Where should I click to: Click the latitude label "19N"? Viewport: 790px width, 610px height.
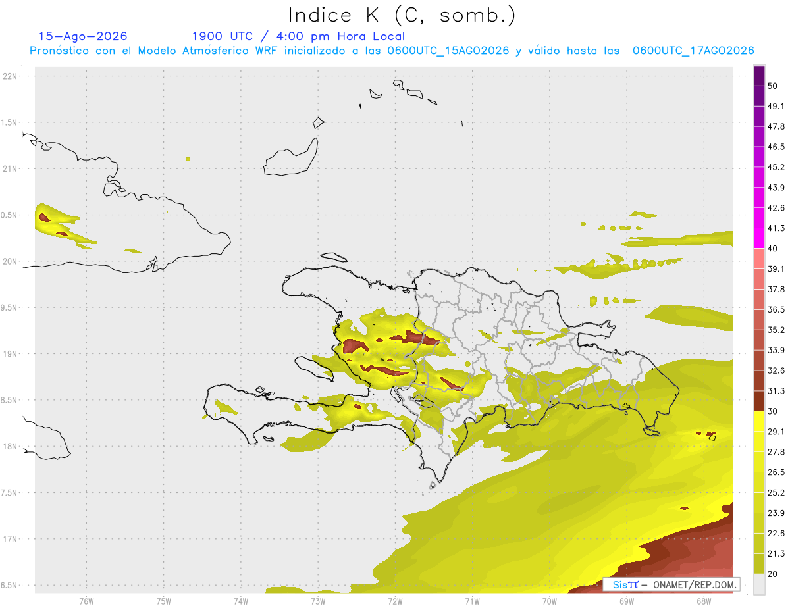coord(10,354)
